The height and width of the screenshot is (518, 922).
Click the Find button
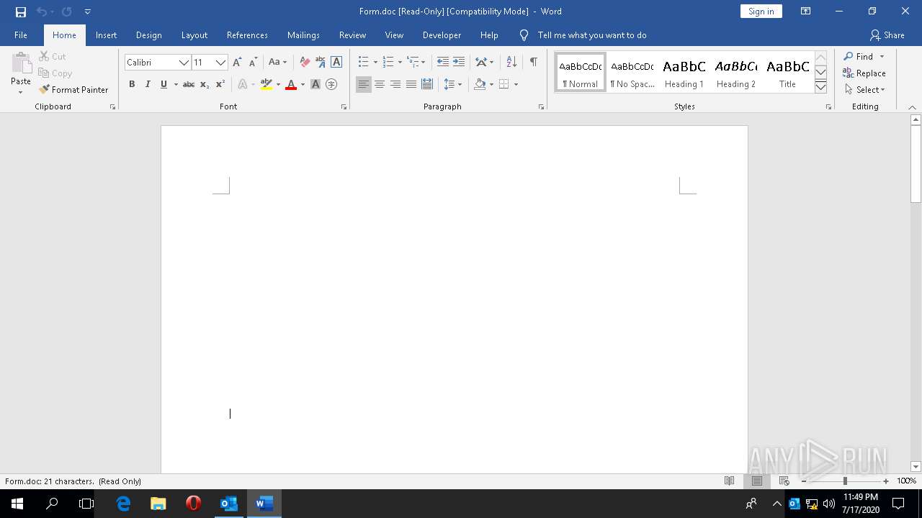(x=859, y=56)
